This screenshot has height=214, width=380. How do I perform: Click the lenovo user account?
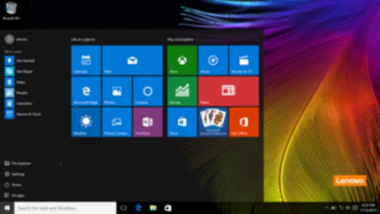click(x=16, y=39)
